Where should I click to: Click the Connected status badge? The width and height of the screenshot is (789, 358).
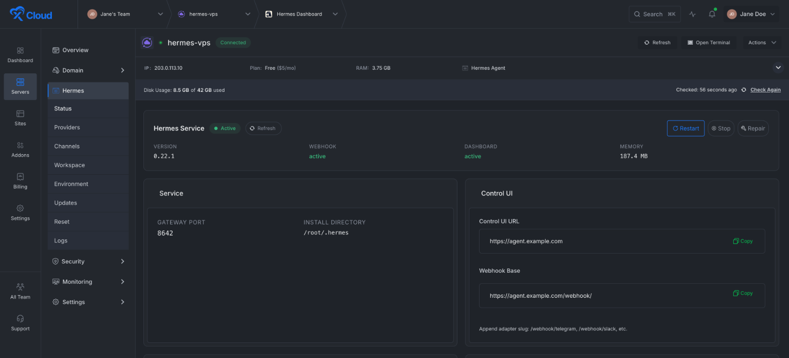pos(233,43)
